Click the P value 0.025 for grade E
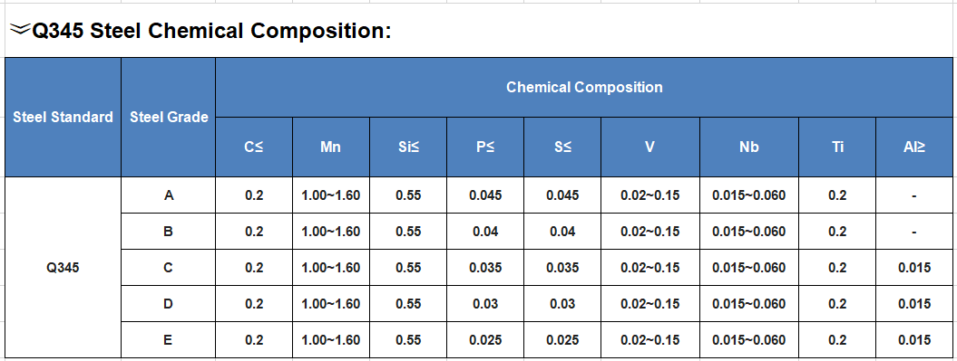Viewport: 957px width, 361px height. pos(485,339)
